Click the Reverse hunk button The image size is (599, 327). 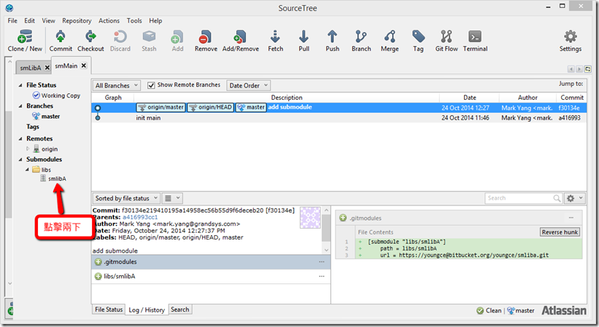[x=560, y=232]
